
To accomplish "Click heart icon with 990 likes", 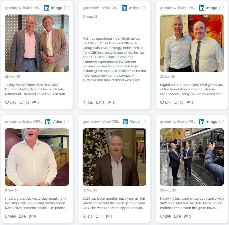I will [7, 216].
